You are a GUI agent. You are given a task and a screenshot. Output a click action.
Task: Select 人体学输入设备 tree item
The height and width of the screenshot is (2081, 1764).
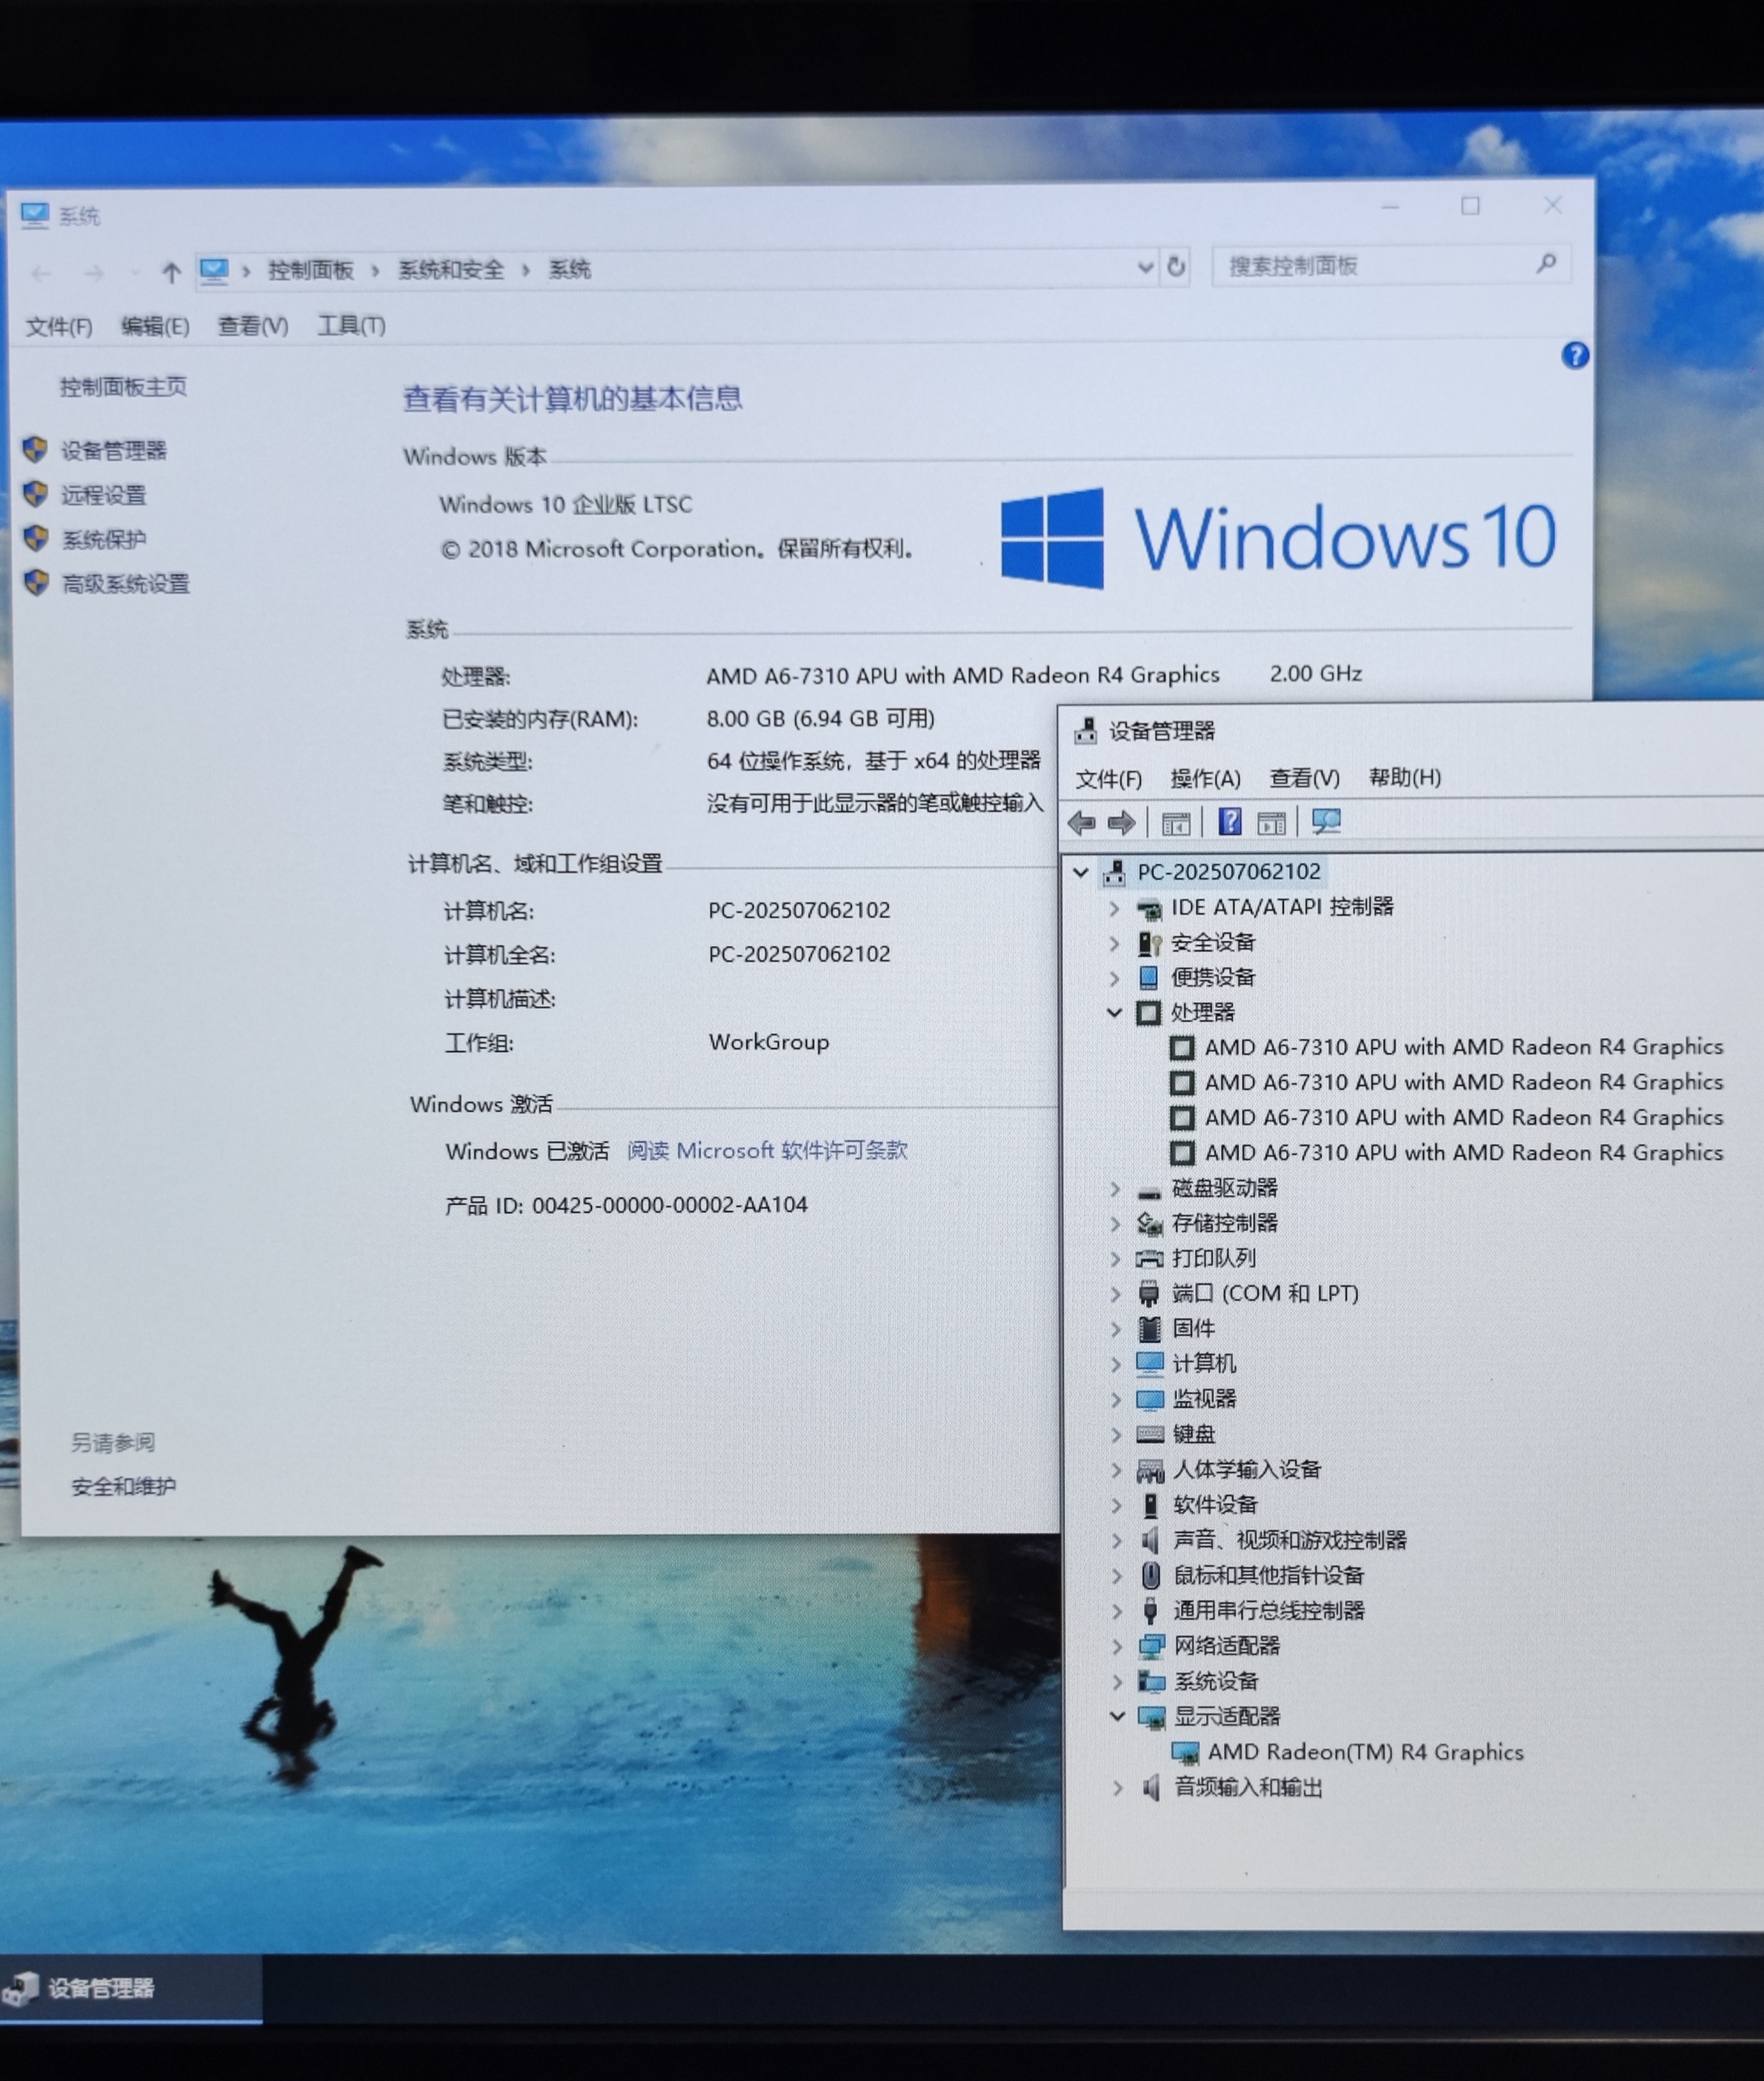[1246, 1470]
